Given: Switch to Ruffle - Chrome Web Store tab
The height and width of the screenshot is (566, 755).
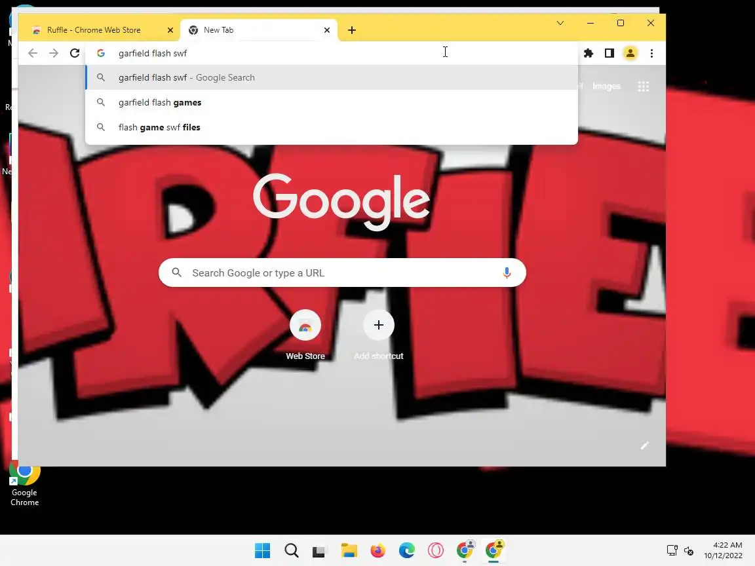Looking at the screenshot, I should (x=100, y=30).
